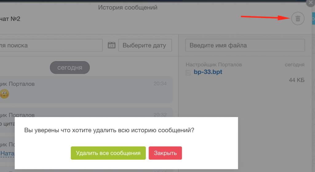Click the 20:32 message timestamp
Screen dimensions: 315x172
tap(160, 115)
